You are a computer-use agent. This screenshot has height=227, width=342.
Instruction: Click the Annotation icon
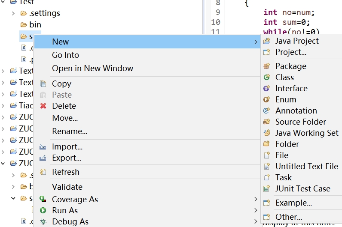tap(267, 111)
